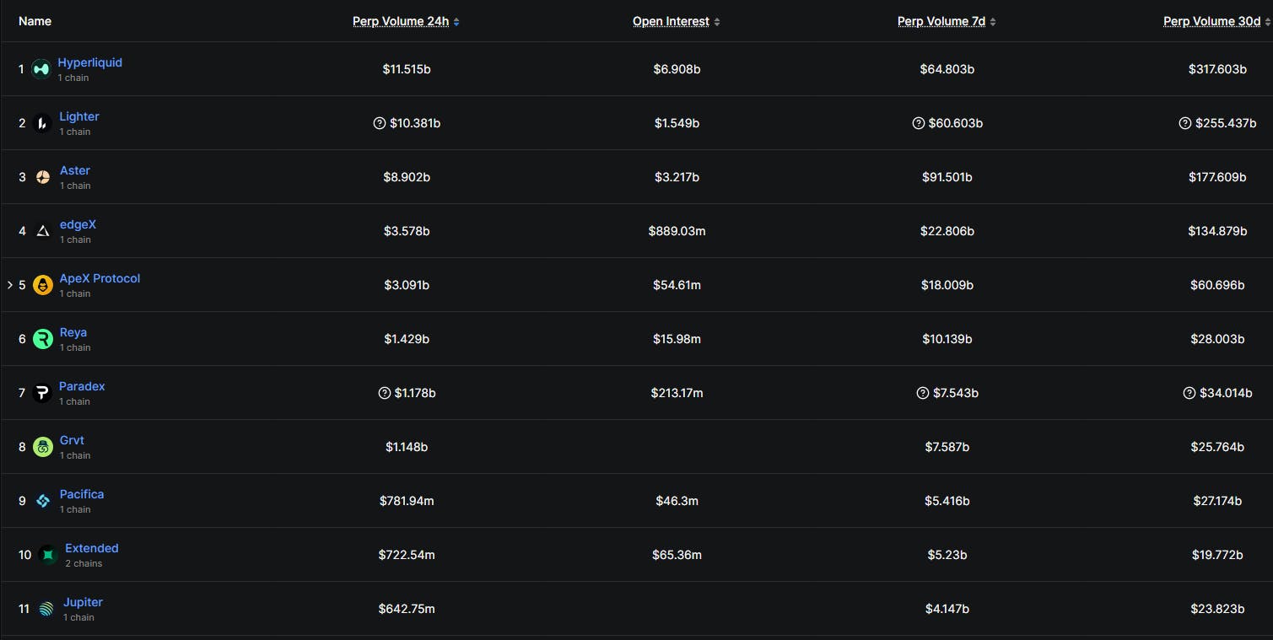This screenshot has height=640, width=1273.
Task: Click the edgeX triangle logo icon
Action: [40, 230]
